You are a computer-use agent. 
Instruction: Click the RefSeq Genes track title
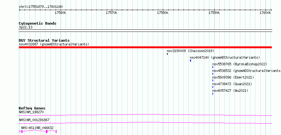tap(32, 108)
